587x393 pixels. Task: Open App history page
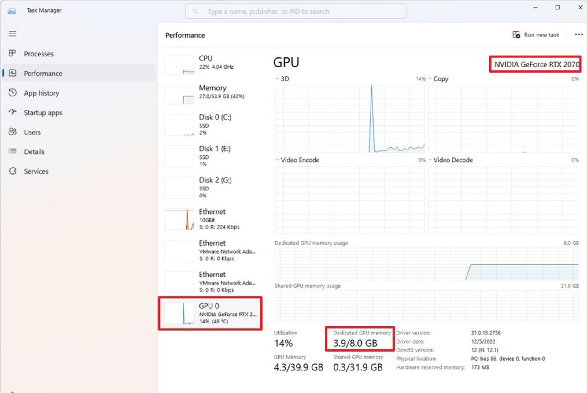[79, 93]
